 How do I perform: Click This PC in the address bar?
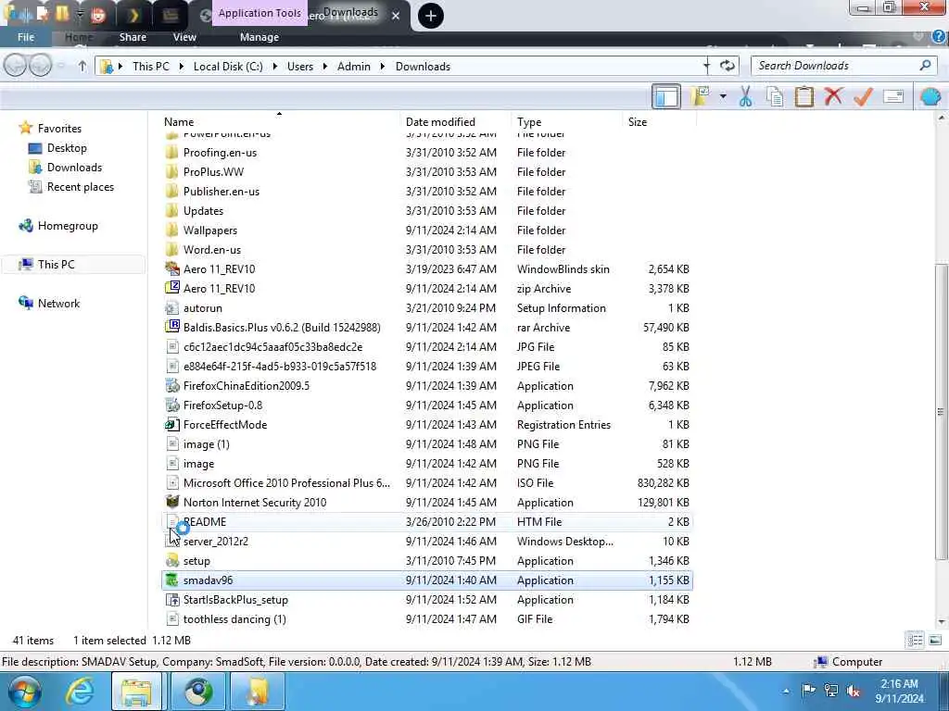point(151,67)
